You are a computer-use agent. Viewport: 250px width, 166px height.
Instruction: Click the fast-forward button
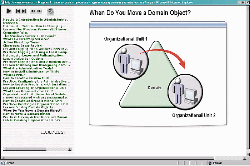[x=39, y=11]
